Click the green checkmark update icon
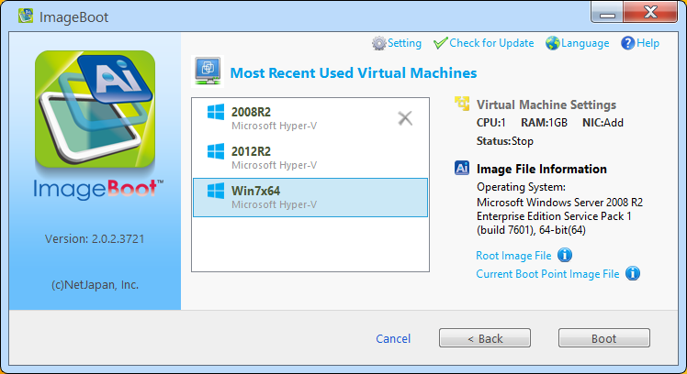Image resolution: width=687 pixels, height=374 pixels. coord(440,43)
